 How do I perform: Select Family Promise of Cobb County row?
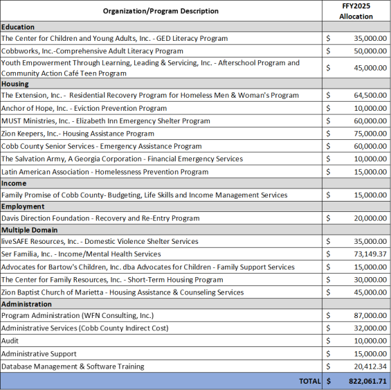pyautogui.click(x=145, y=195)
